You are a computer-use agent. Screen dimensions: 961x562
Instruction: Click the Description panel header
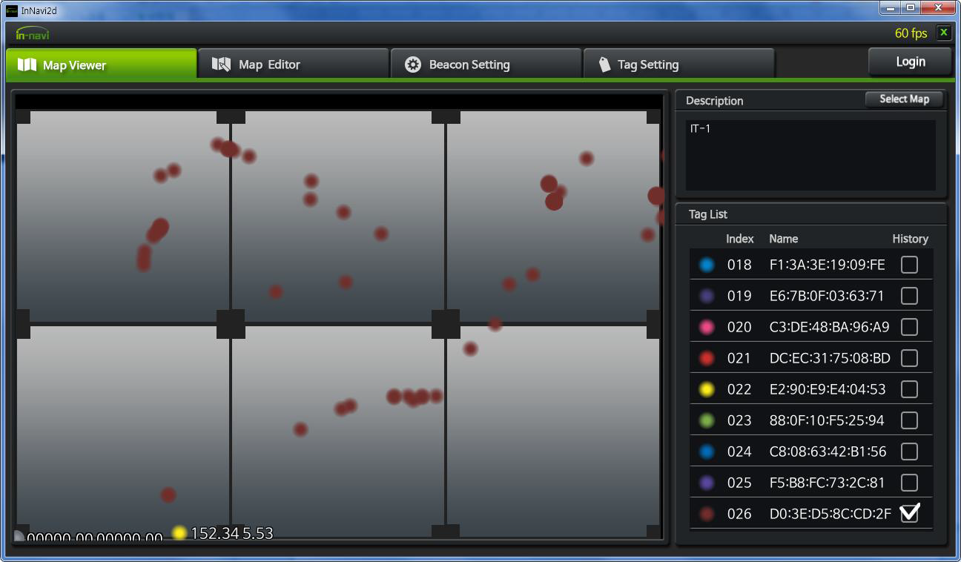pos(715,101)
